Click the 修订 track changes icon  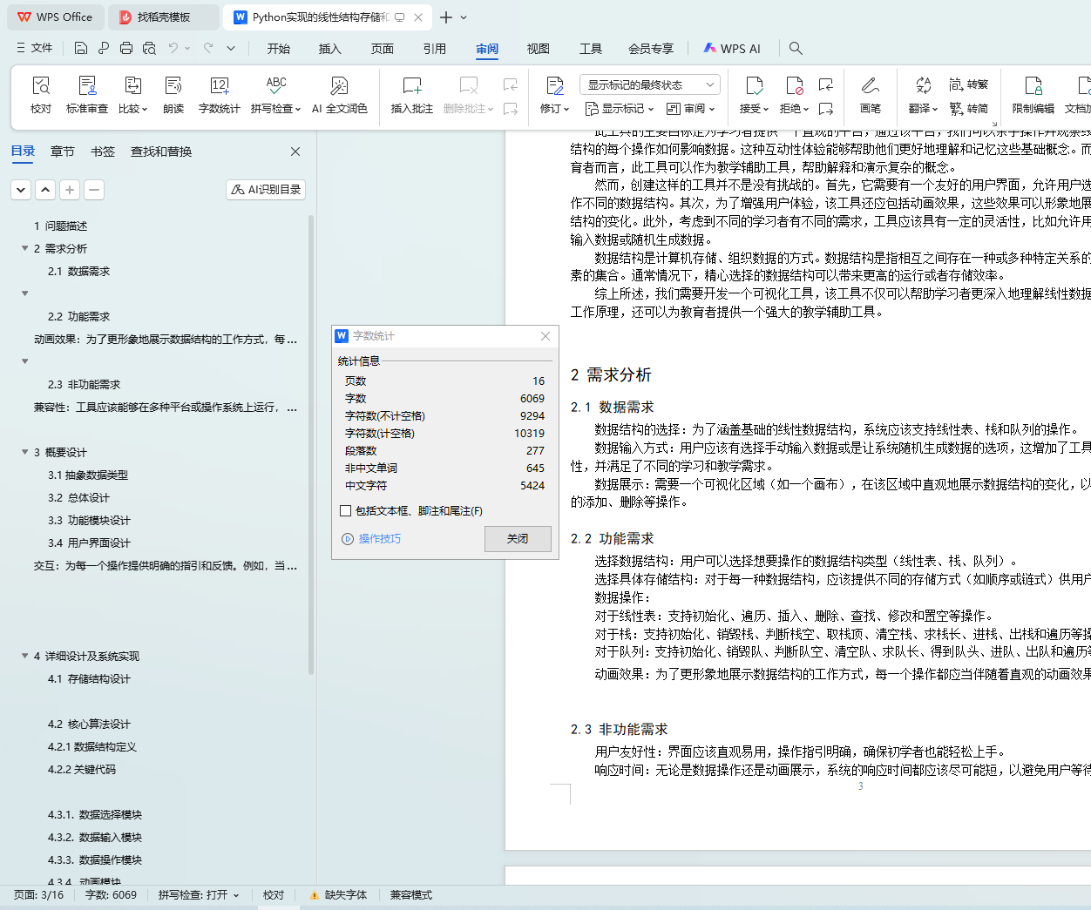click(x=555, y=85)
